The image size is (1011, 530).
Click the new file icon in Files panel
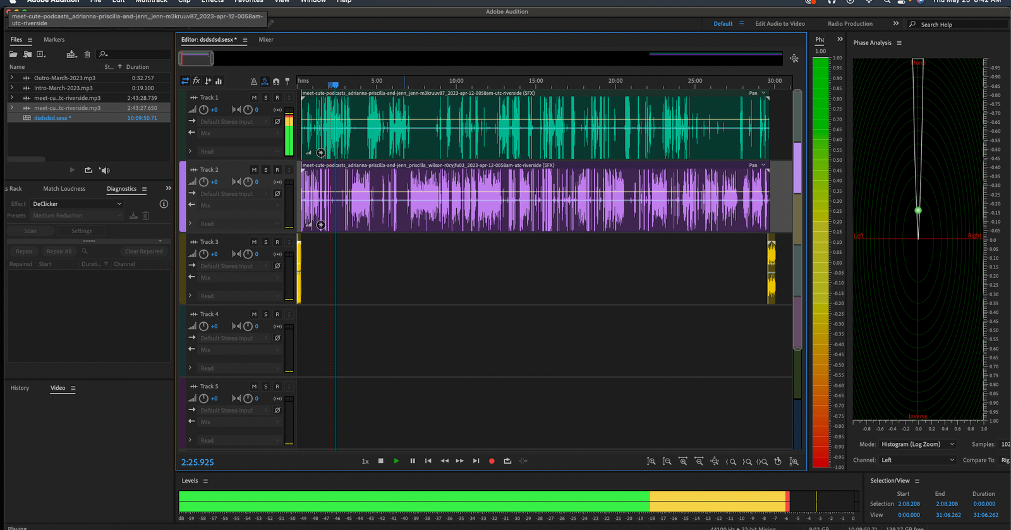pyautogui.click(x=41, y=54)
